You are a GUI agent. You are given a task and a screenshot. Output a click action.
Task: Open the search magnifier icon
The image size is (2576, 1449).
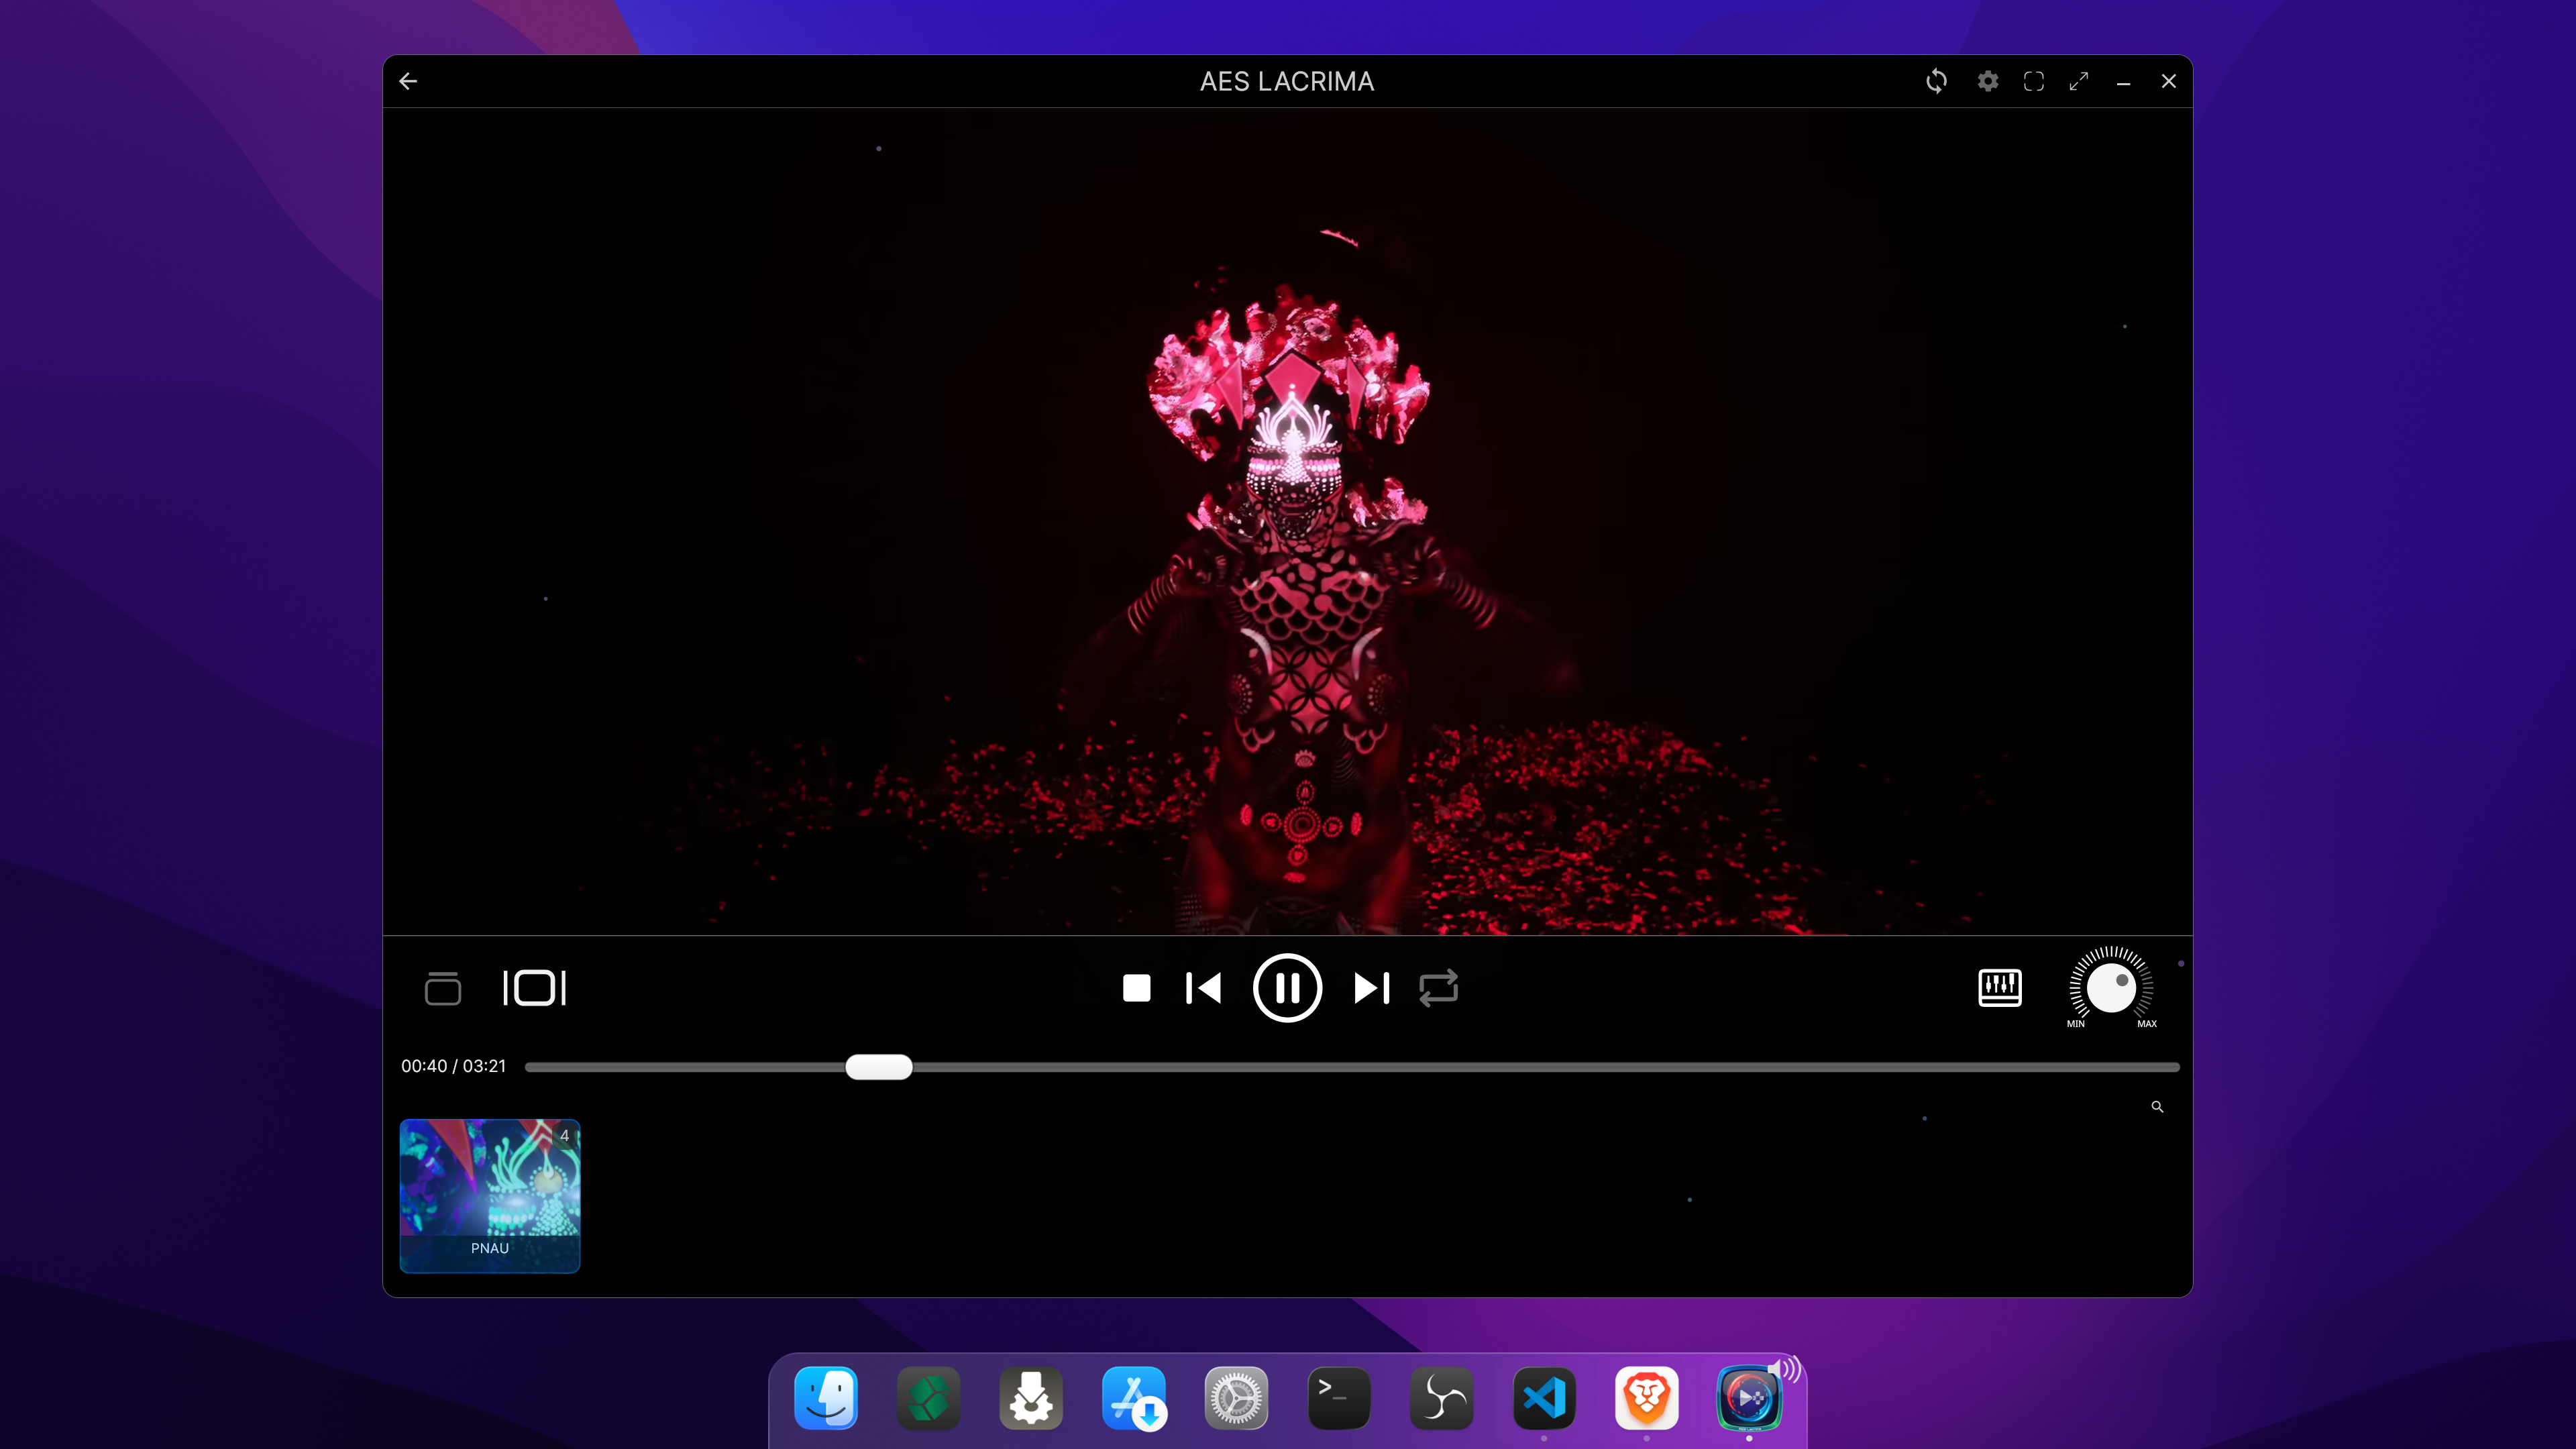click(x=2157, y=1107)
